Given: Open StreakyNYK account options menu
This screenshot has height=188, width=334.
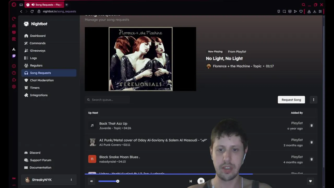Looking at the screenshot, I should [x=71, y=180].
